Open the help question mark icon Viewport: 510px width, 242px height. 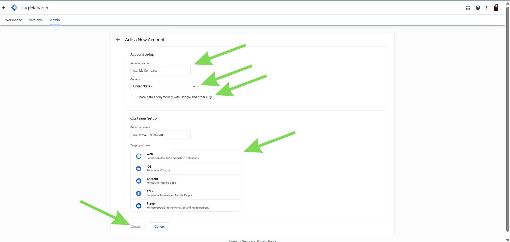coord(478,8)
